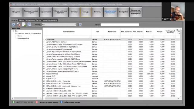Open the Табель рабочего времени section
The height and width of the screenshot is (109, 194).
pyautogui.click(x=60, y=12)
